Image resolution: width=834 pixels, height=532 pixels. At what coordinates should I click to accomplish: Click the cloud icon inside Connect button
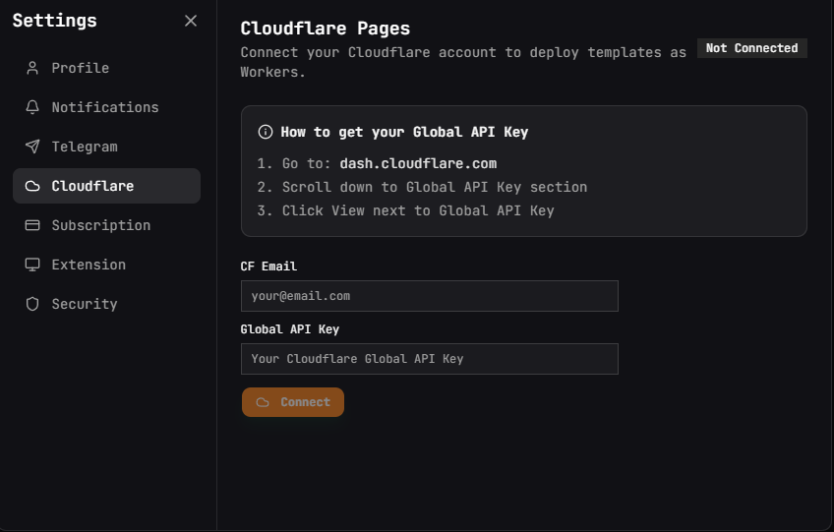click(x=263, y=402)
